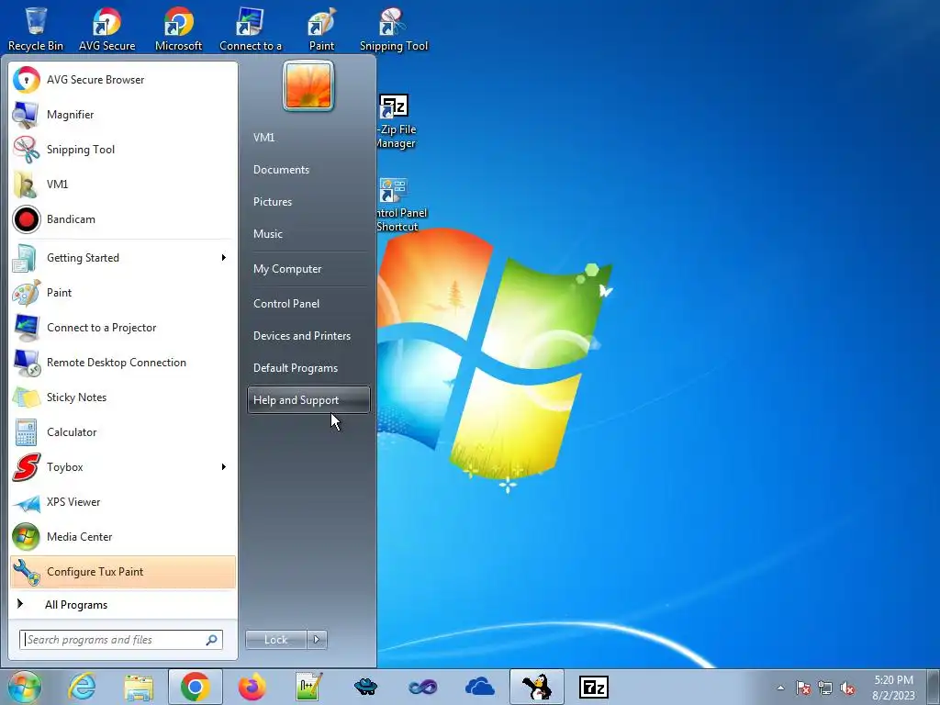
Task: Select the Connect to a desktop shortcut
Action: click(250, 28)
